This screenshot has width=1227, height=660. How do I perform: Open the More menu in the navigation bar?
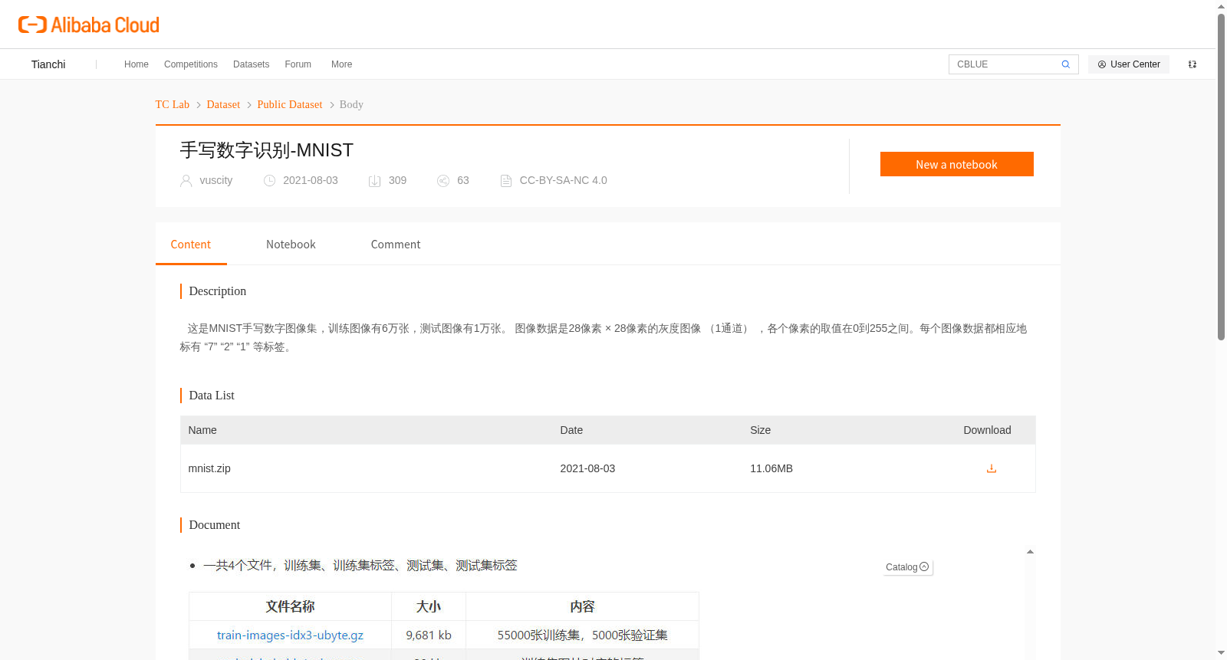click(342, 64)
